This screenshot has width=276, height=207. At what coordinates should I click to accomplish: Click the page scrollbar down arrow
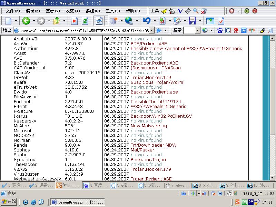[x=272, y=178]
